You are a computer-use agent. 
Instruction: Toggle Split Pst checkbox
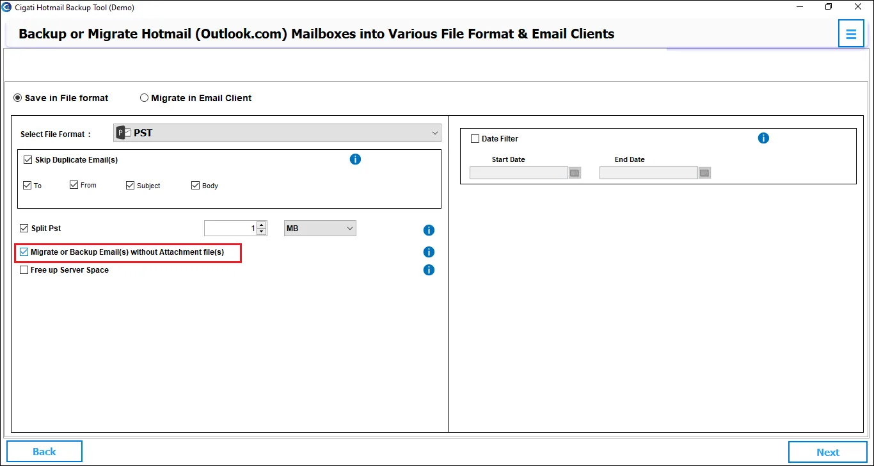click(24, 228)
